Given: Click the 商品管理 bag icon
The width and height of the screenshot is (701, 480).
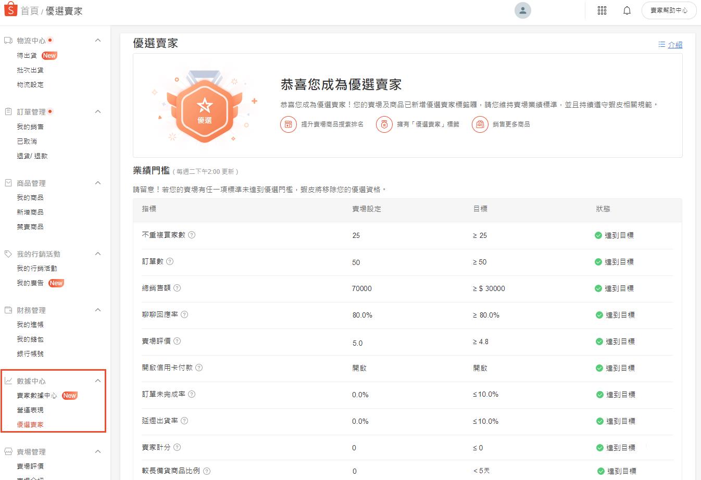Looking at the screenshot, I should pos(8,183).
